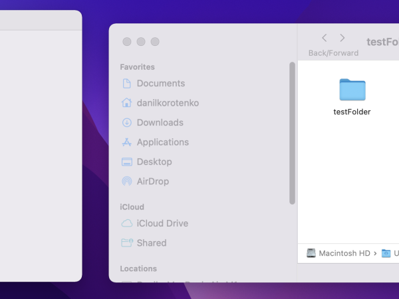Select the blue testFolder folder icon
This screenshot has width=399, height=299.
coord(352,90)
